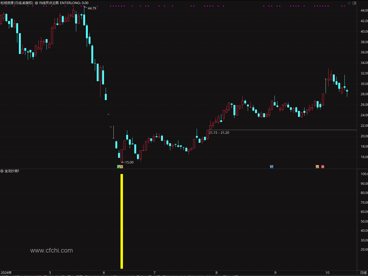This screenshot has width=368, height=276.
Task: Click month 8 on the time axis
Action: [216, 273]
